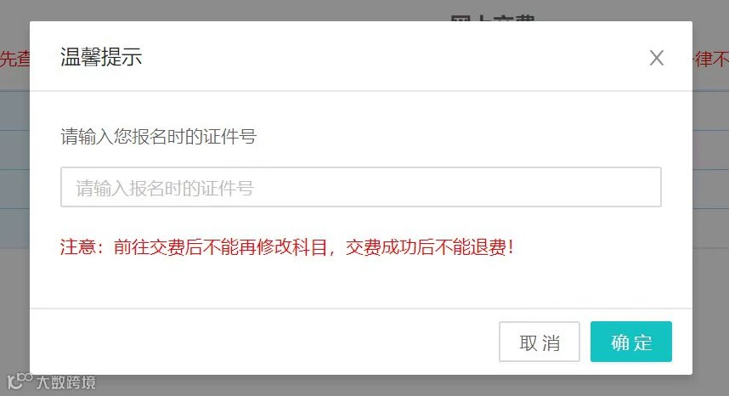Image resolution: width=729 pixels, height=396 pixels.
Task: Click the blank header space beside 温馨提示
Action: tap(395, 57)
